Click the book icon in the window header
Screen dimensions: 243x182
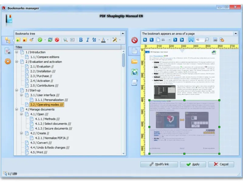click(9, 19)
